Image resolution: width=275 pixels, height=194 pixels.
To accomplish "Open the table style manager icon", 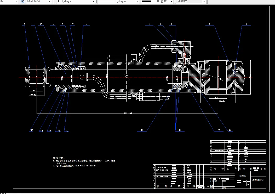I will (x=22, y=1).
